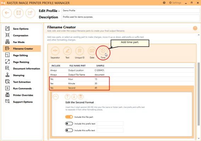The image size is (201, 141).
Task: Open Support Options section
Action: 22,102
